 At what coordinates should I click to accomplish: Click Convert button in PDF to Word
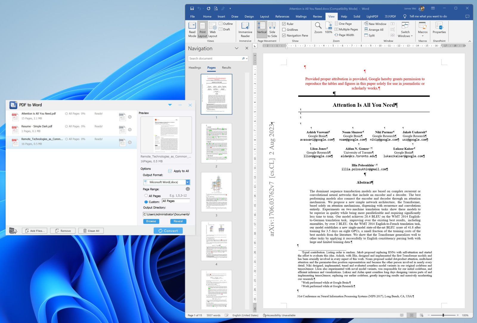(x=168, y=231)
